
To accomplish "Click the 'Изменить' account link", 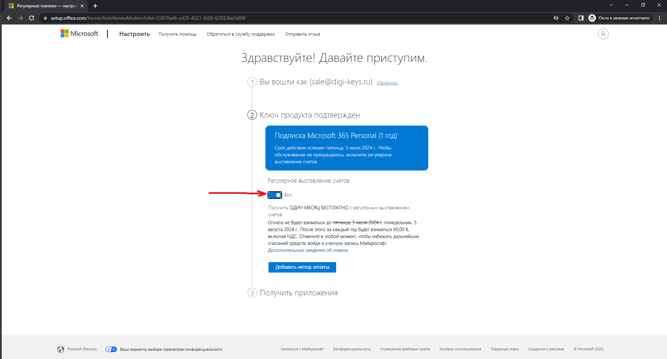I will point(387,83).
